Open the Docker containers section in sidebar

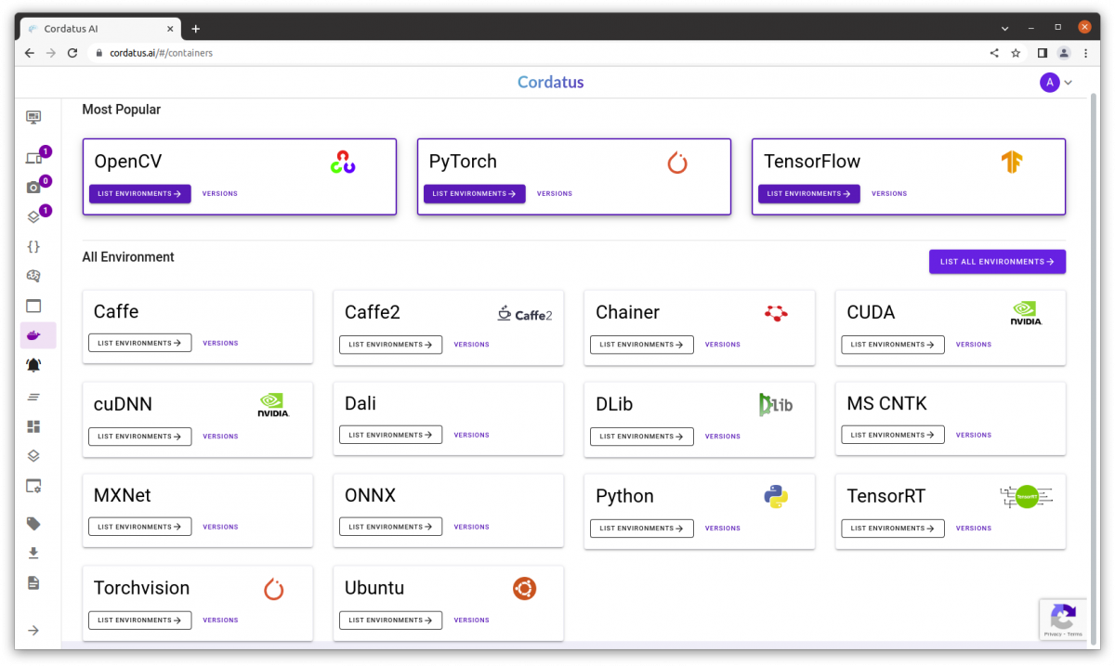click(x=33, y=335)
